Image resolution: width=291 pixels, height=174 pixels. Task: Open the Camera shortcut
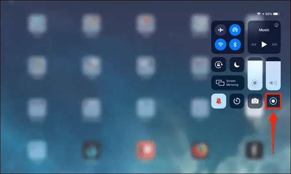point(255,101)
